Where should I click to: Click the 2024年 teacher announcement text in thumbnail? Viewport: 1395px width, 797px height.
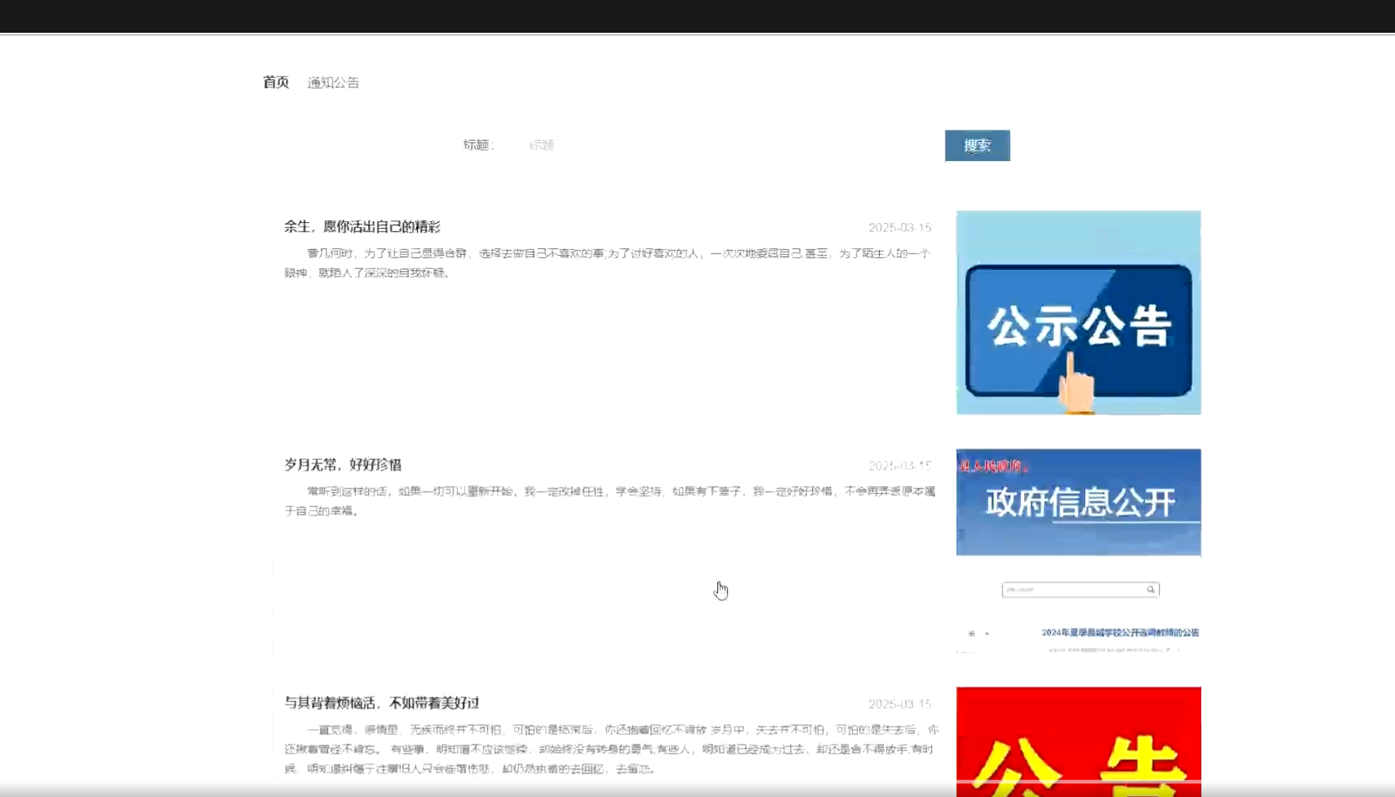point(1119,632)
